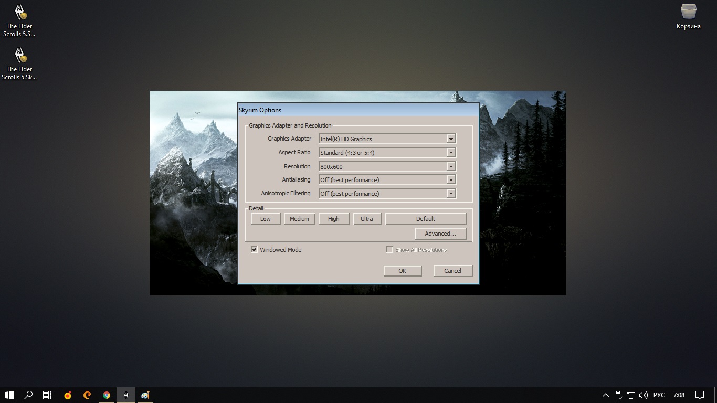Untick the Windowed Mode checkbox

[254, 250]
